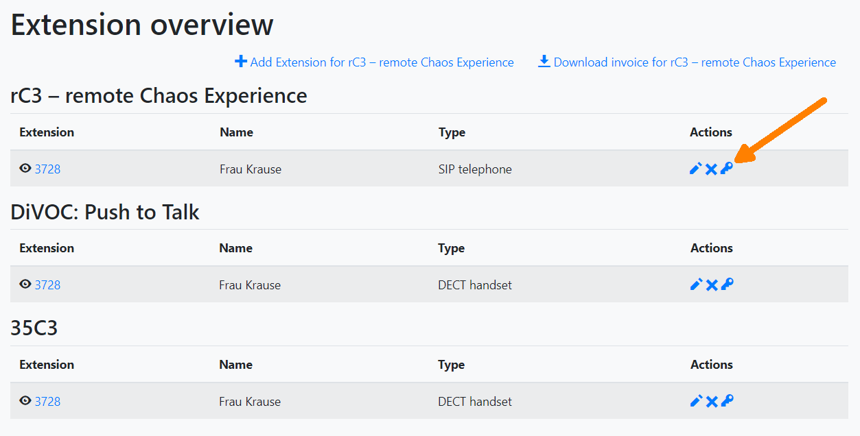Image resolution: width=860 pixels, height=436 pixels.
Task: Click the delete X icon in 35C3 row
Action: 712,401
